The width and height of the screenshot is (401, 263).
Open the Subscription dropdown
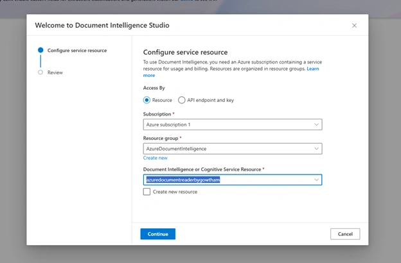click(233, 124)
